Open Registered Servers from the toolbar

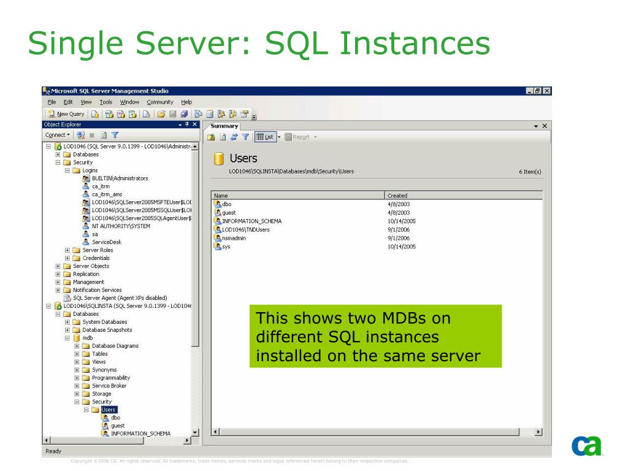tap(198, 114)
